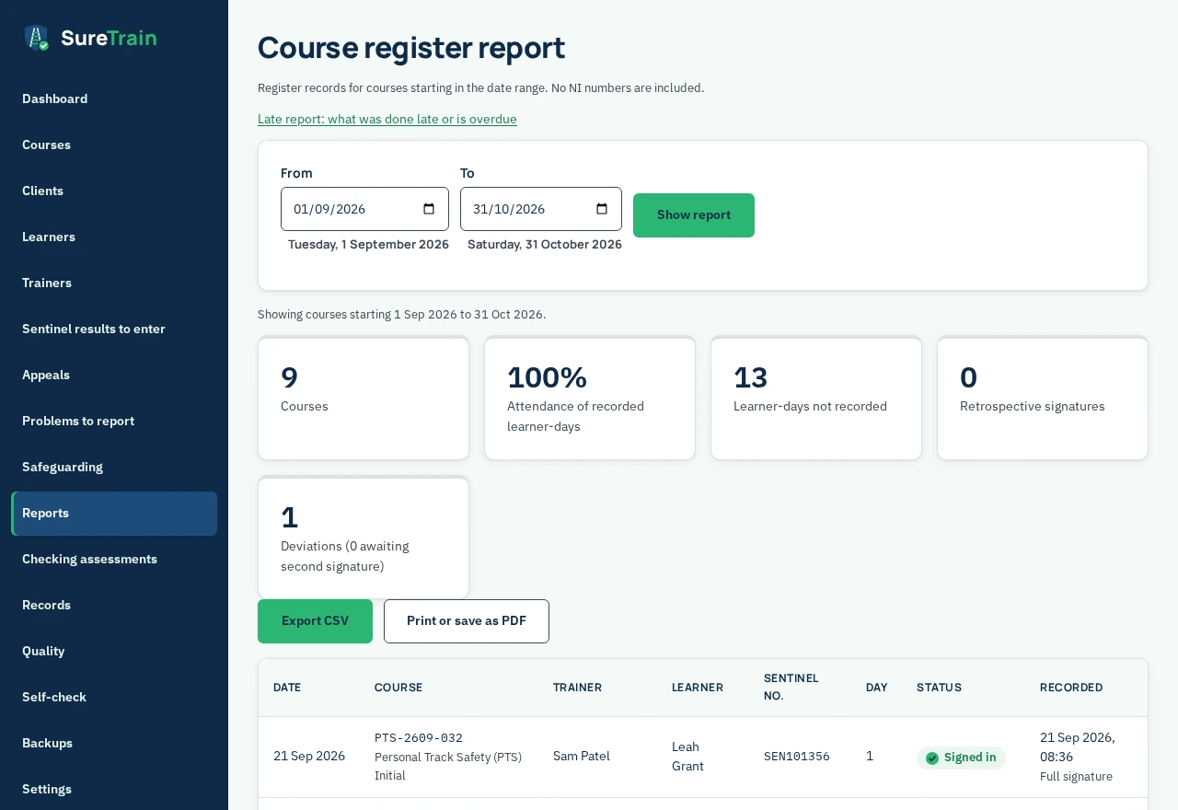Open the Late report link
Image resolution: width=1178 pixels, height=810 pixels.
[387, 120]
